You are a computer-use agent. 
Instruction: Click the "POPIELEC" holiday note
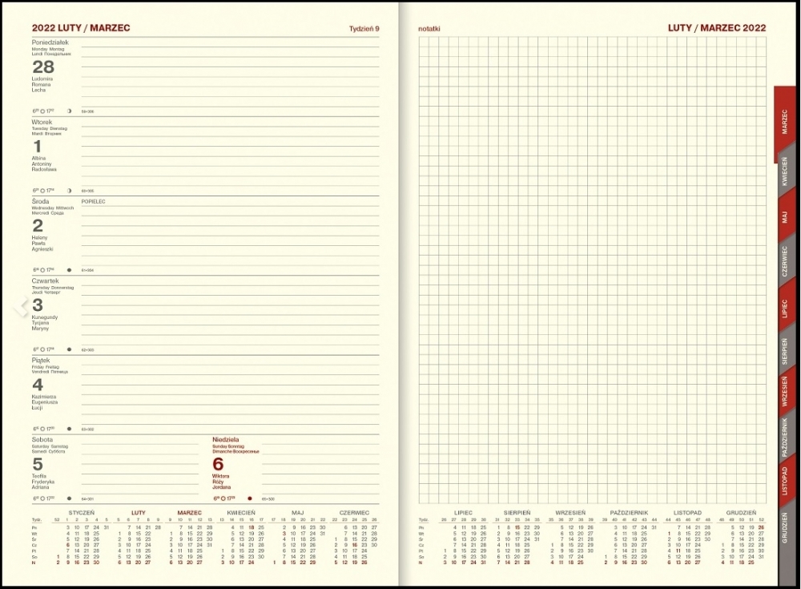coord(93,202)
